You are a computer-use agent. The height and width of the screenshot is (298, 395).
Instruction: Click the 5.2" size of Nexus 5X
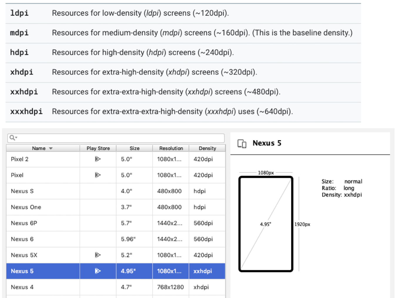click(x=134, y=255)
